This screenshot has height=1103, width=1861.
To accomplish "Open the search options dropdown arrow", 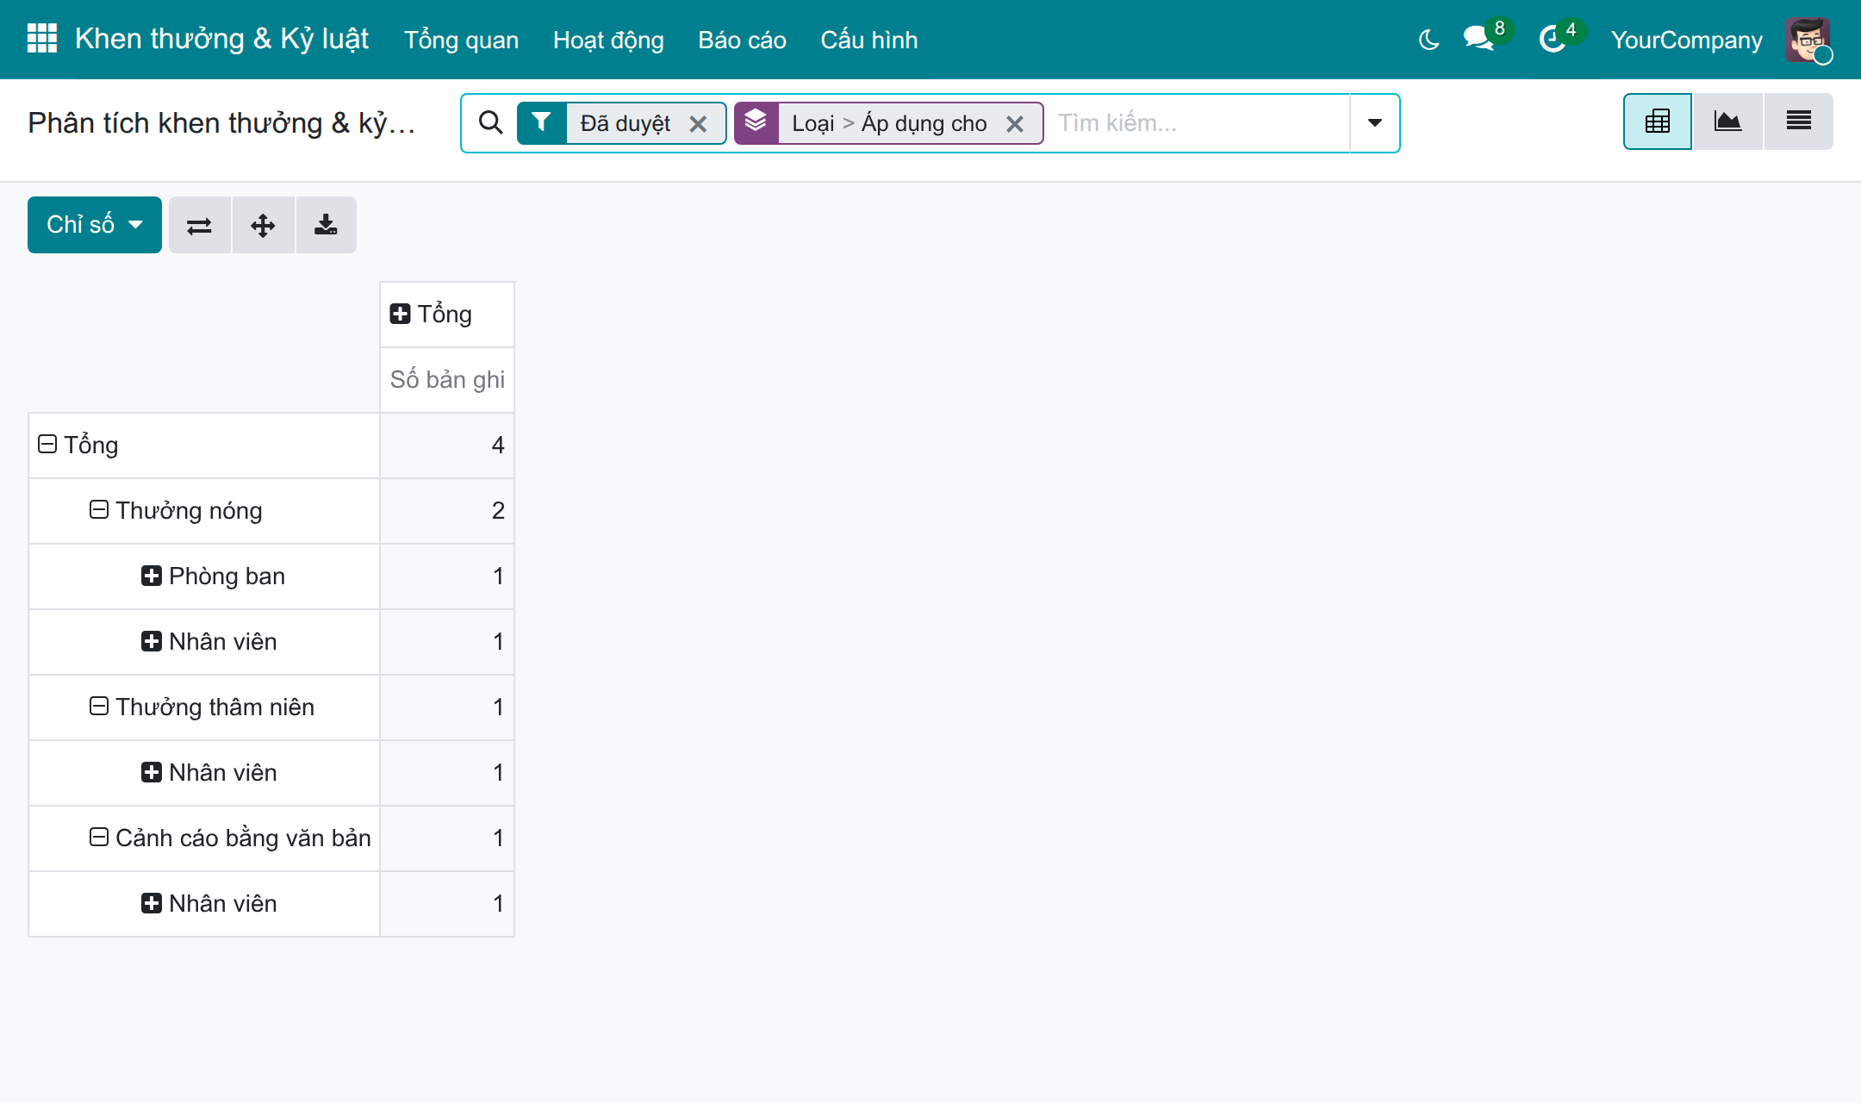I will [x=1375, y=123].
